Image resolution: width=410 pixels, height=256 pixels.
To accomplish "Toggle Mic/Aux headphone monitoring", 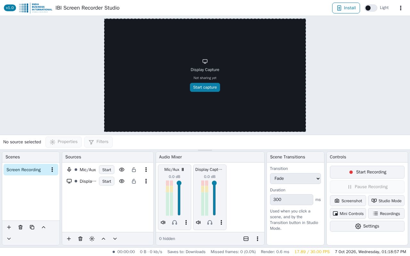I will pyautogui.click(x=175, y=222).
